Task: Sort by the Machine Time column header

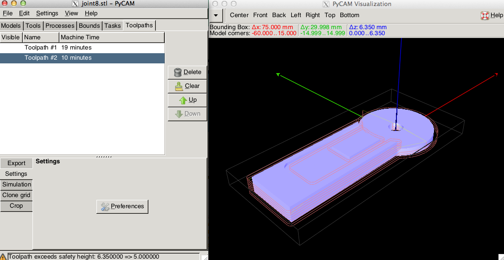Action: click(112, 37)
